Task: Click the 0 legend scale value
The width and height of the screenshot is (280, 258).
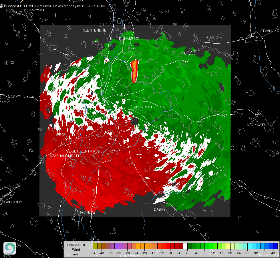Action: click(187, 253)
